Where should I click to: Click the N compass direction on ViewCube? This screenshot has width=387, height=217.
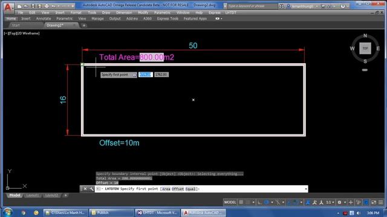365,36
